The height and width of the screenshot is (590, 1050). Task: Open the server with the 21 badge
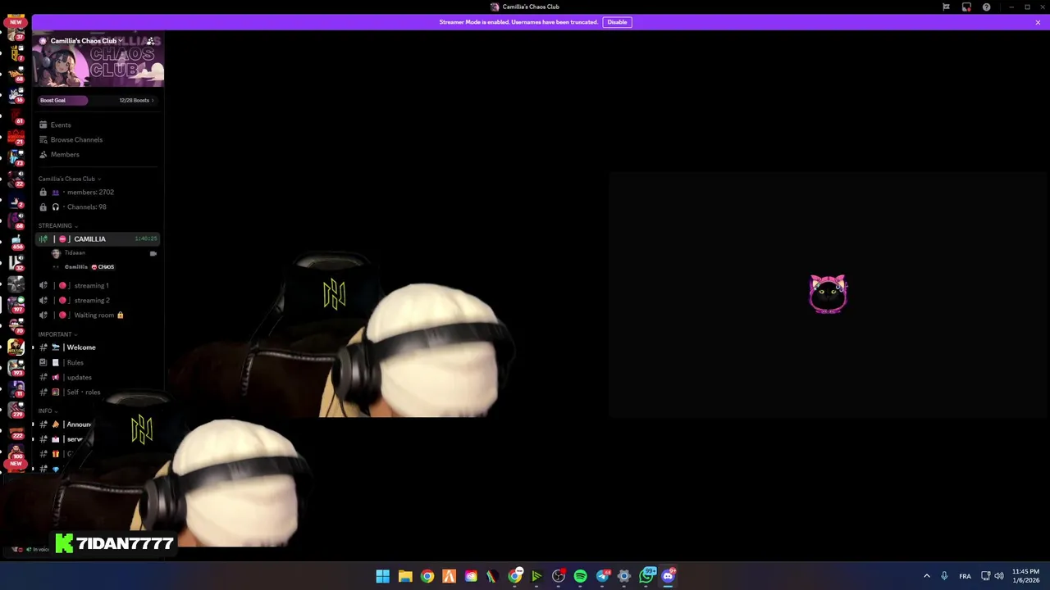pyautogui.click(x=16, y=136)
